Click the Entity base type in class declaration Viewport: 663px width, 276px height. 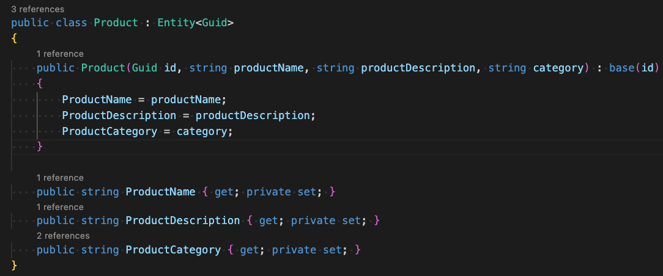point(176,23)
